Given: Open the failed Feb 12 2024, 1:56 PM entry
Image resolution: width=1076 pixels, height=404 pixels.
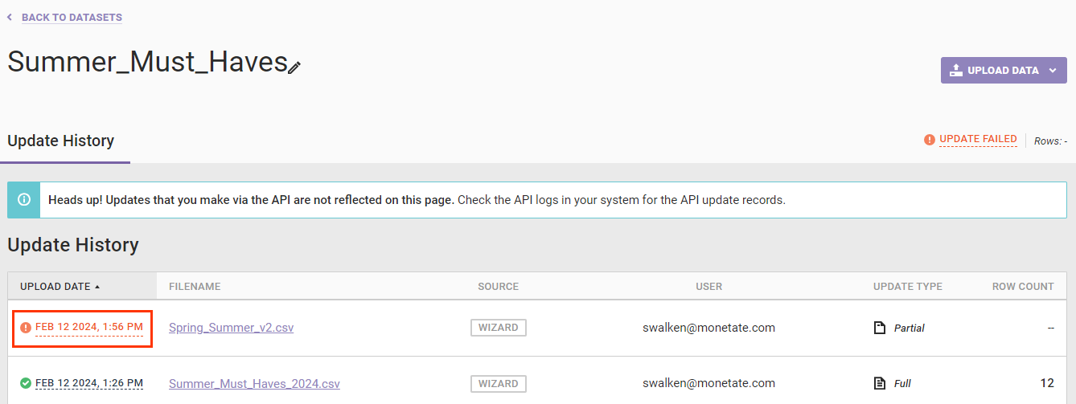Looking at the screenshot, I should click(89, 327).
